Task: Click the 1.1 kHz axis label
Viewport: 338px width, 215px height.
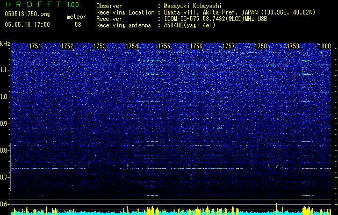Action: pyautogui.click(x=5, y=70)
